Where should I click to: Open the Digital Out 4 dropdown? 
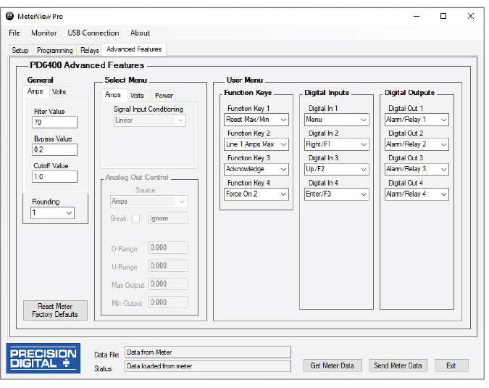click(417, 194)
